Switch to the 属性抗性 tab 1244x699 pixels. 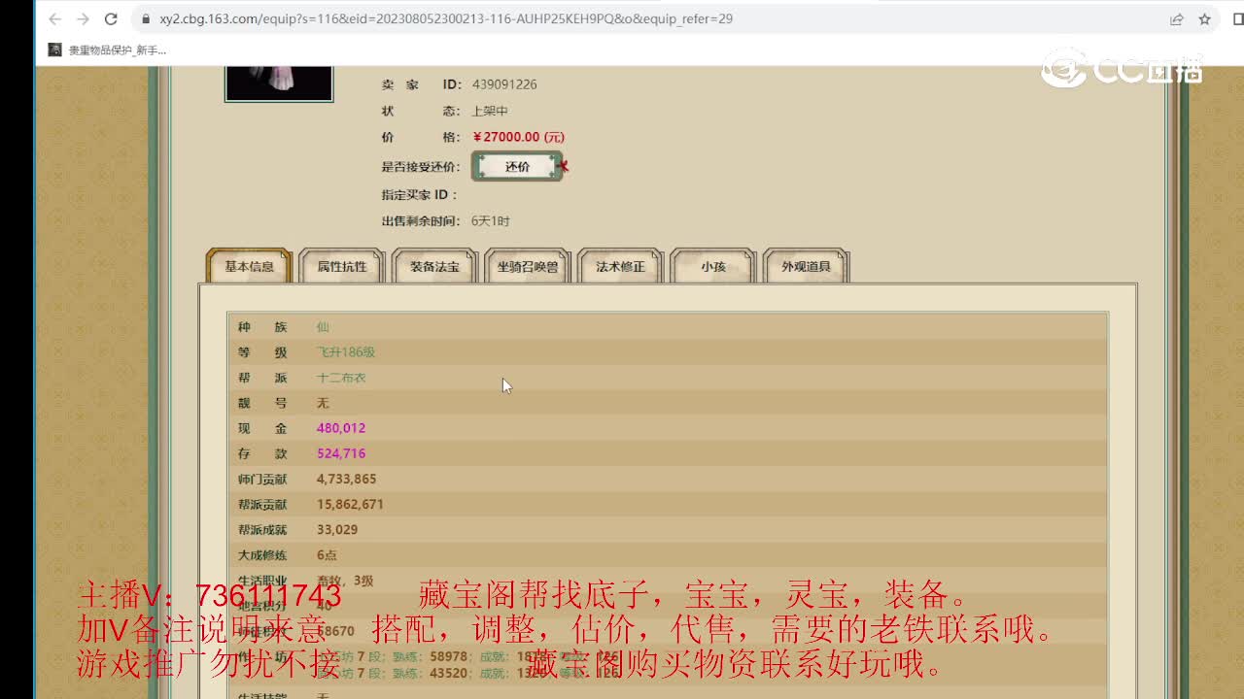341,265
